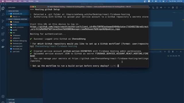
Task: Open the Apple menu
Action: [3, 1]
